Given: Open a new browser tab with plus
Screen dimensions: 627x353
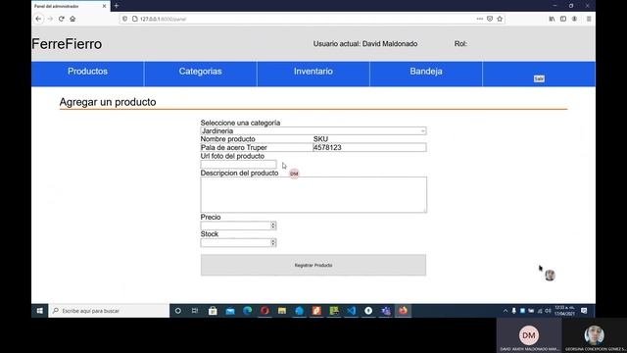Looking at the screenshot, I should 117,6.
